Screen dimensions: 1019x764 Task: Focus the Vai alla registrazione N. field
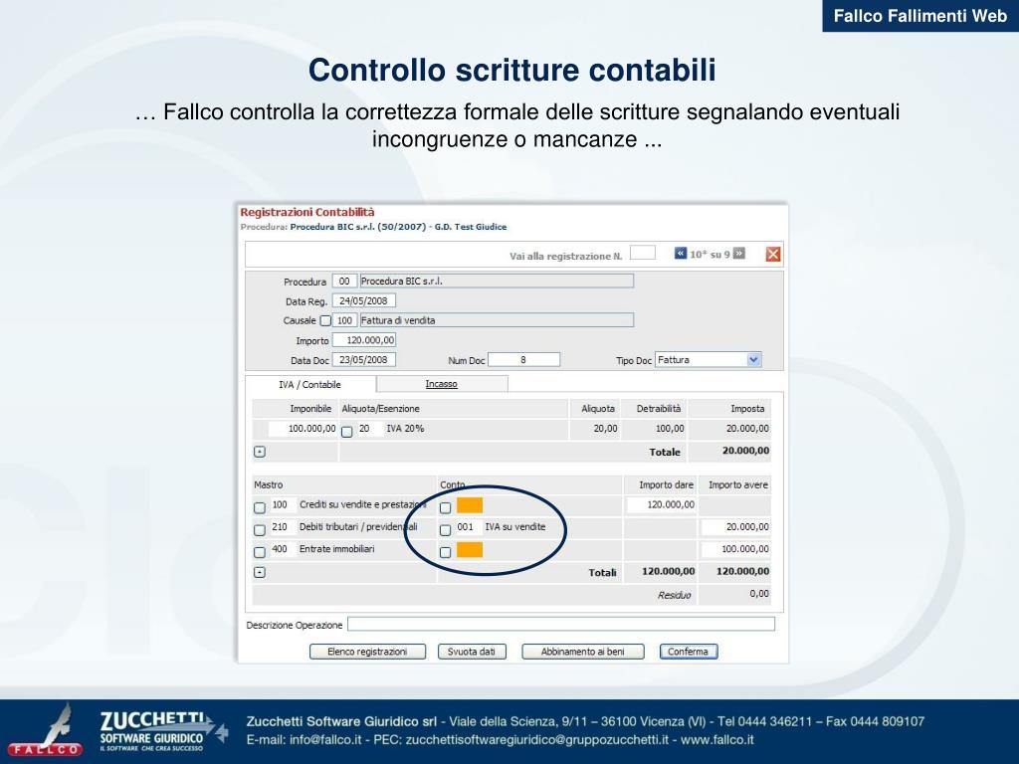(x=643, y=253)
